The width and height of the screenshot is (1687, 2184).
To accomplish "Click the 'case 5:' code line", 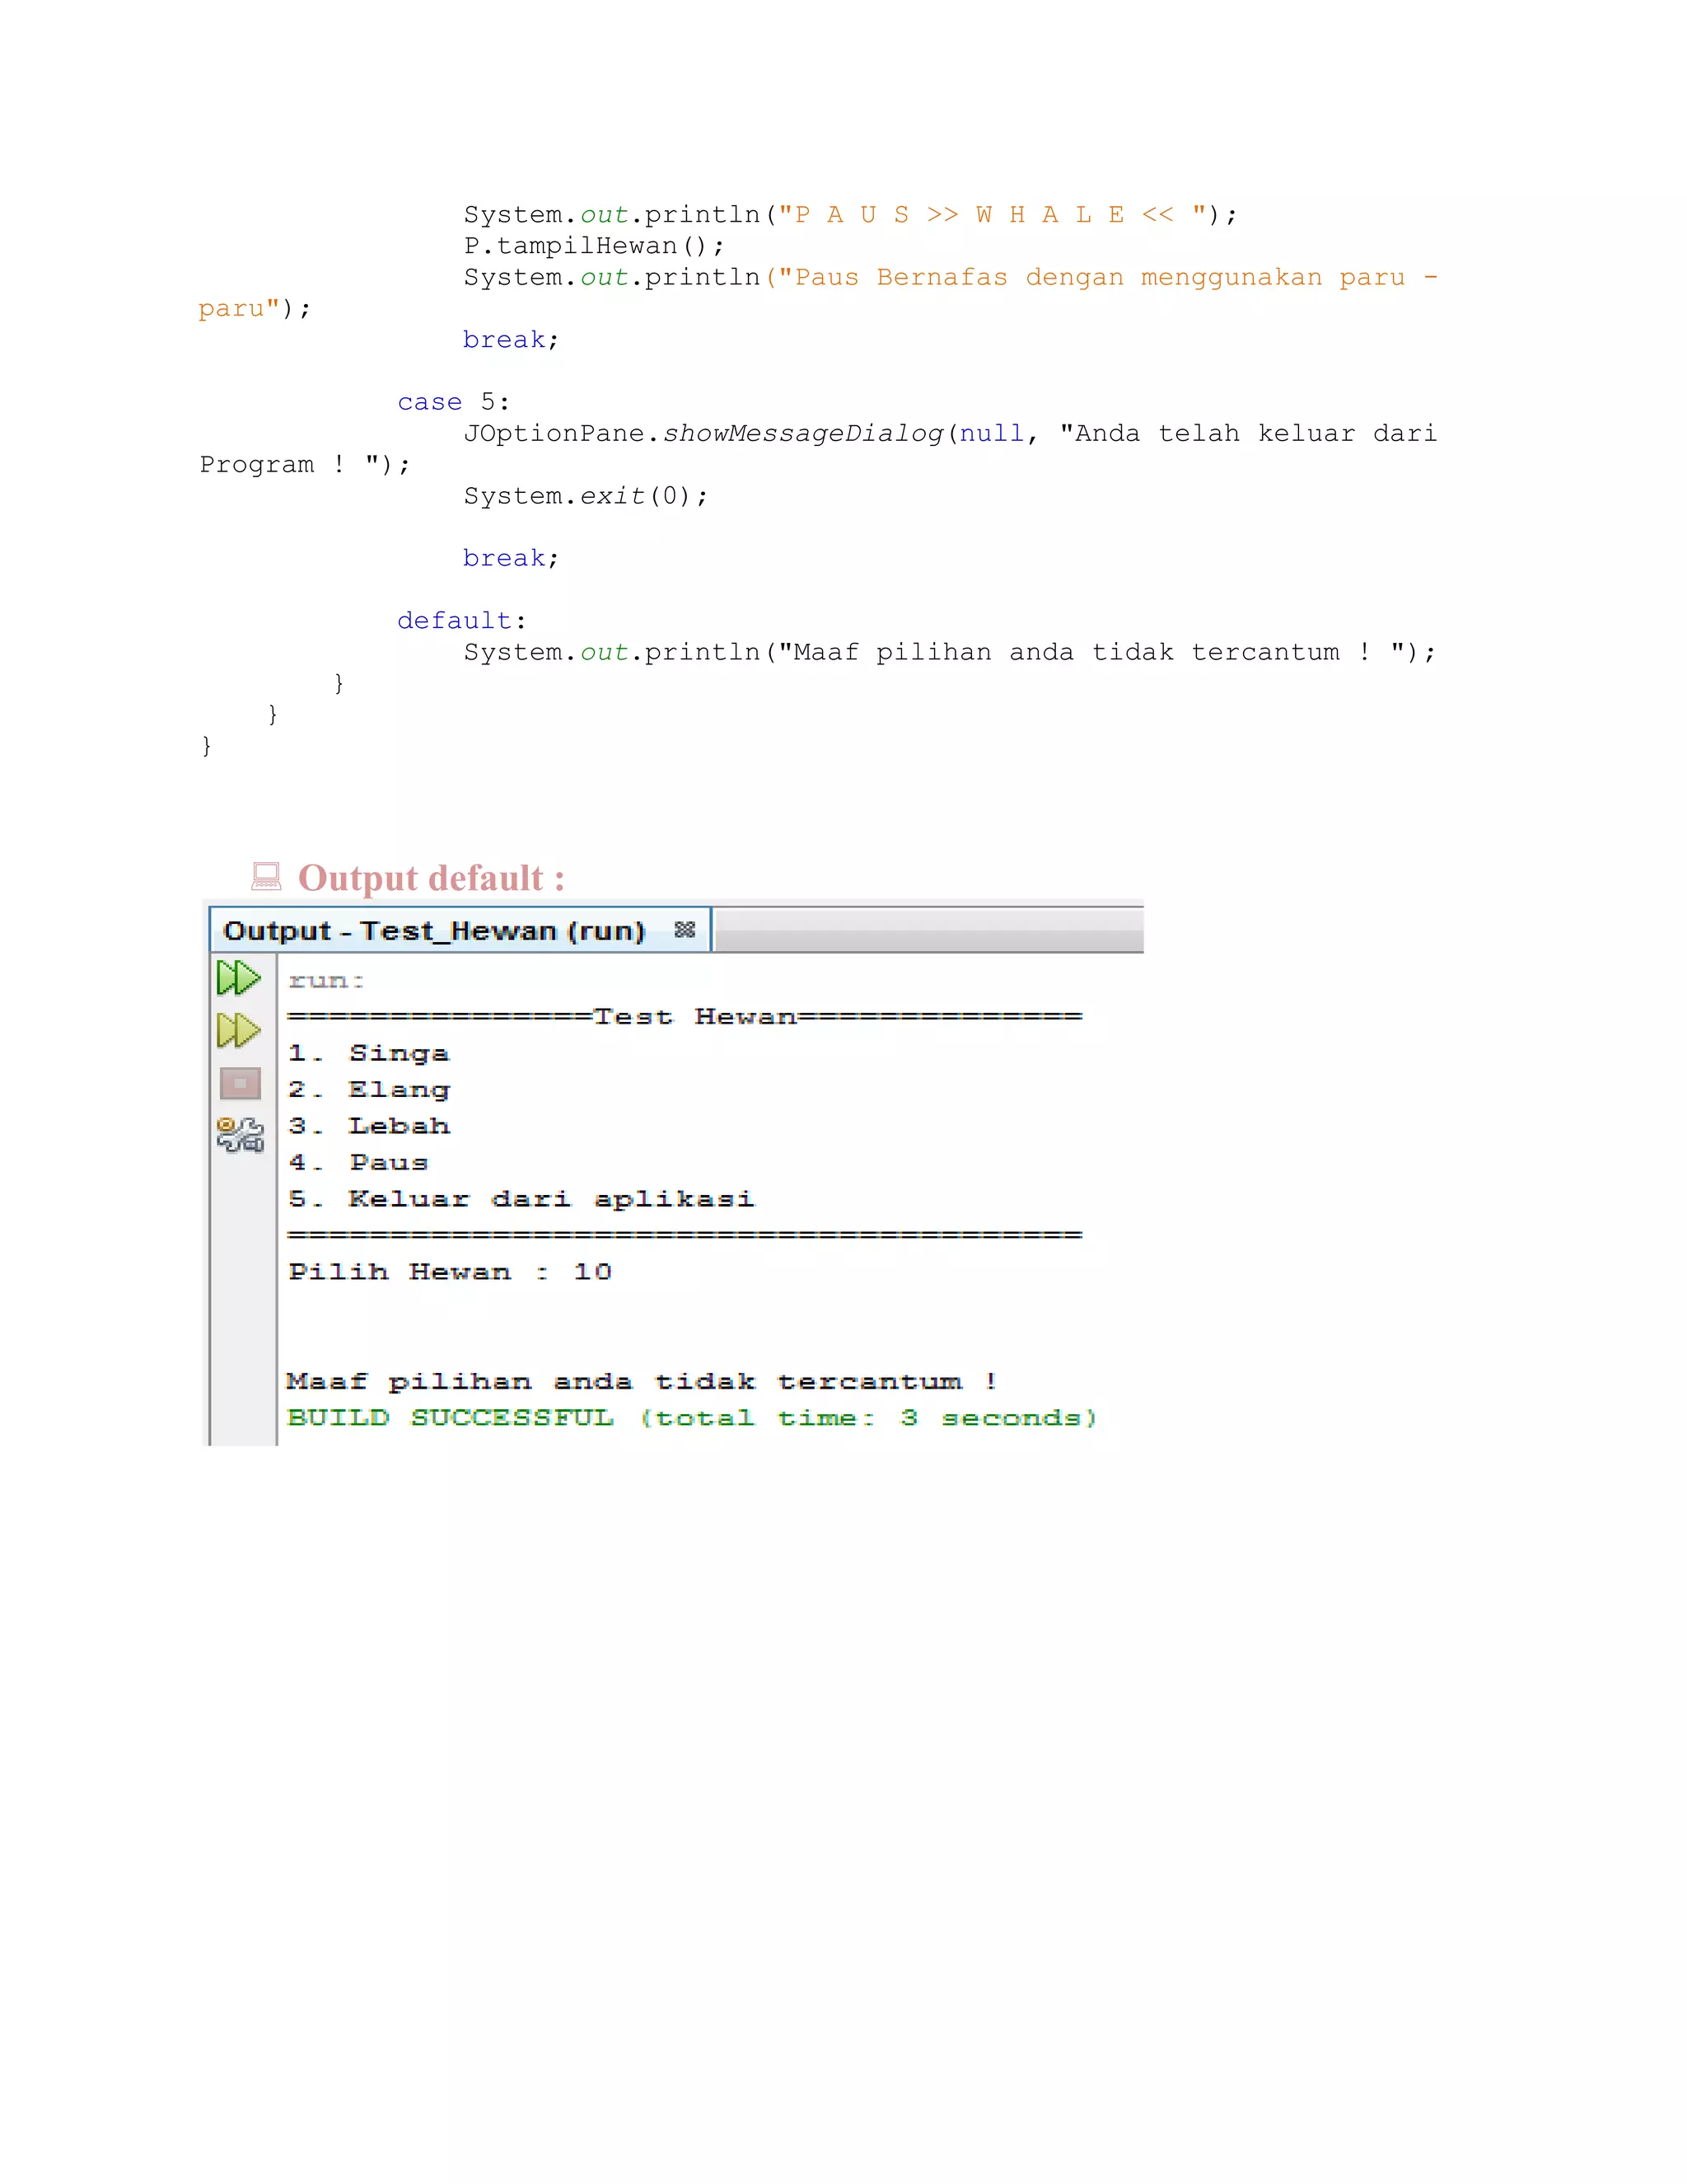I will tap(454, 402).
